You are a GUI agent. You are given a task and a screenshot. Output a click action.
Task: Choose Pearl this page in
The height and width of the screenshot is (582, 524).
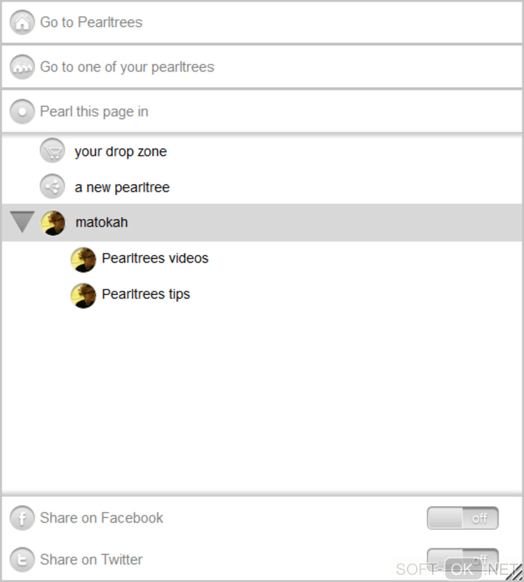pos(94,111)
